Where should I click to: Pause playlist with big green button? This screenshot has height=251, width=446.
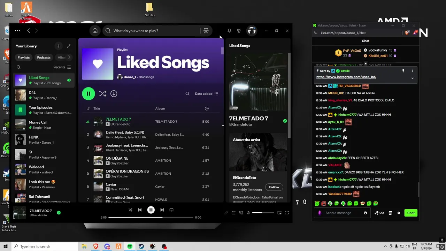[89, 93]
